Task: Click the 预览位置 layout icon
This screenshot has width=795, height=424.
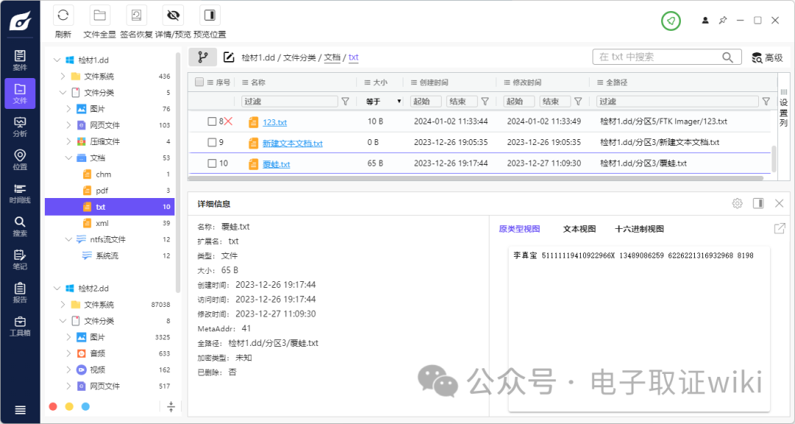Action: (210, 15)
